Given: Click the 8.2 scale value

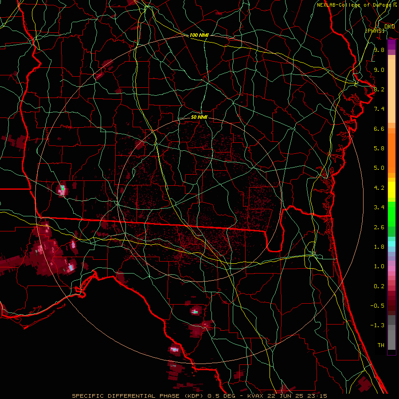Looking at the screenshot, I should point(379,89).
